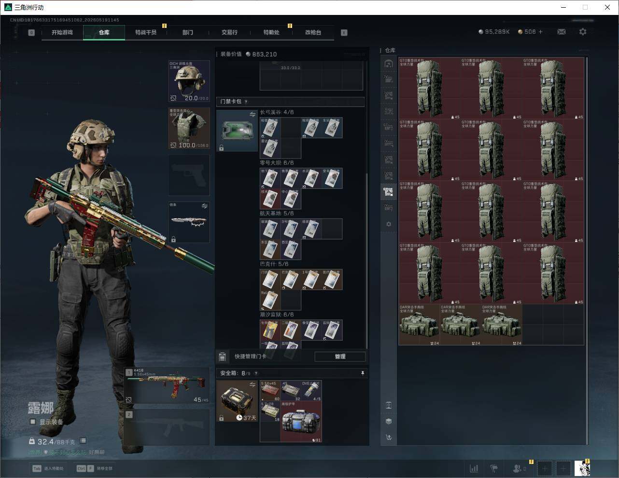Click the left navigation key icon before 开始游戏
This screenshot has height=478, width=619.
[31, 33]
